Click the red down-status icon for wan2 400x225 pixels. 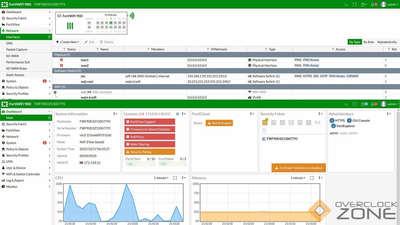[x=61, y=65]
